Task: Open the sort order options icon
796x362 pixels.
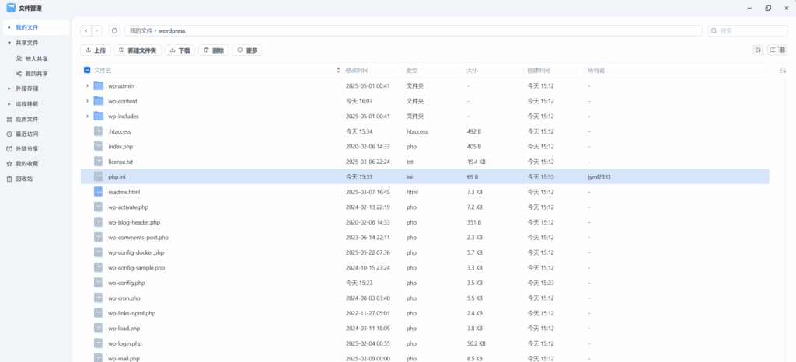Action: point(758,50)
